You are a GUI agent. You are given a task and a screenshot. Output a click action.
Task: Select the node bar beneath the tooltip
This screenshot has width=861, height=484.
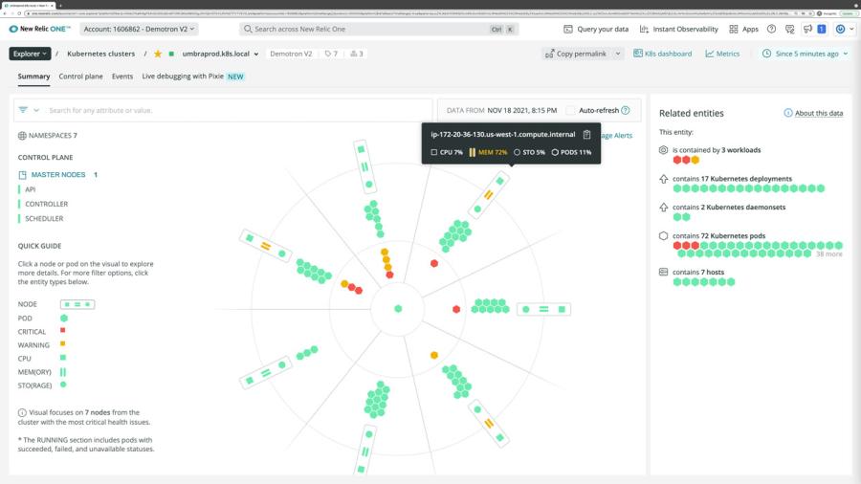(489, 195)
